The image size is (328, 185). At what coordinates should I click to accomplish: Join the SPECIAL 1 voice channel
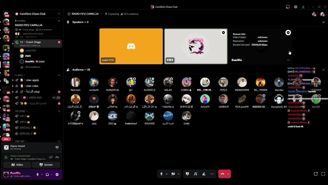tap(38, 128)
